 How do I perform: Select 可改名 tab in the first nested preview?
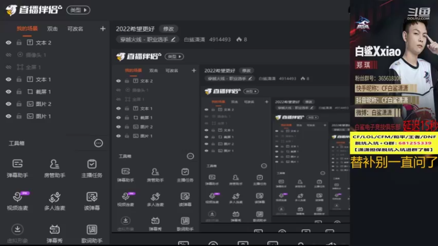point(172,71)
